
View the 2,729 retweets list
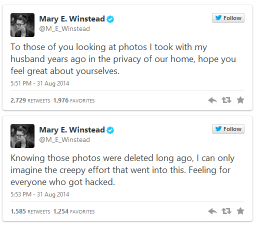tap(30, 100)
